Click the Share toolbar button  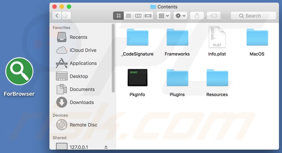[197, 16]
